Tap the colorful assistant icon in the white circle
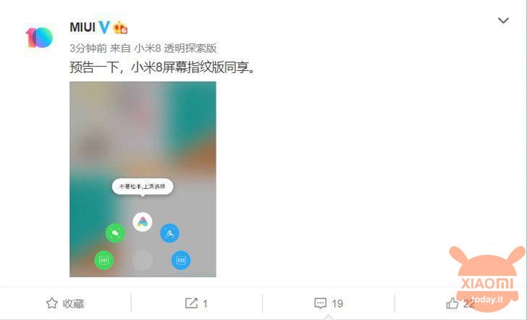 pyautogui.click(x=143, y=222)
